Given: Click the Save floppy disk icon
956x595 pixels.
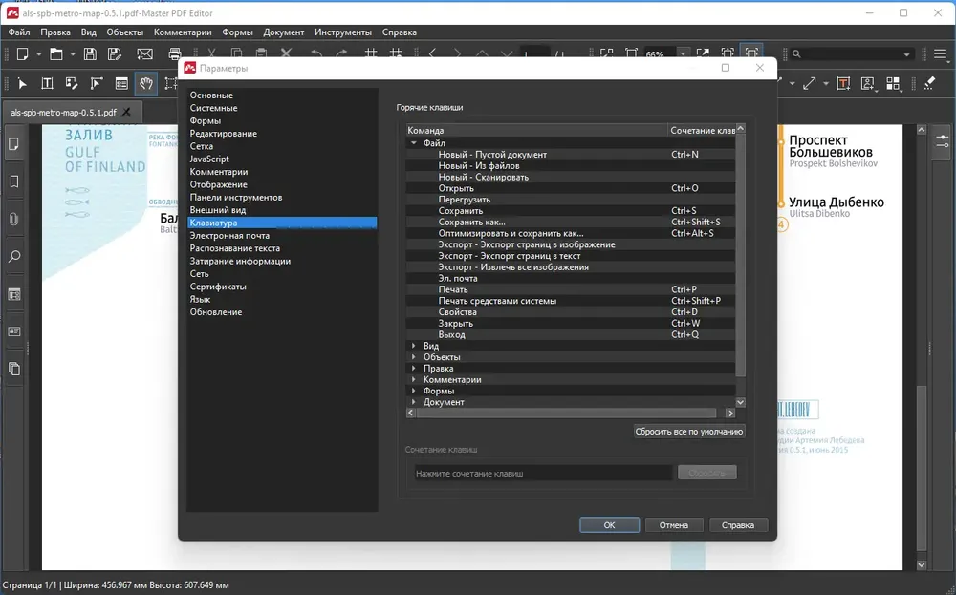Looking at the screenshot, I should click(x=90, y=54).
